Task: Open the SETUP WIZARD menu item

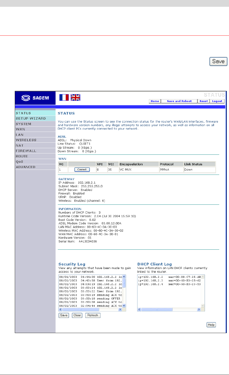Action: click(x=35, y=119)
